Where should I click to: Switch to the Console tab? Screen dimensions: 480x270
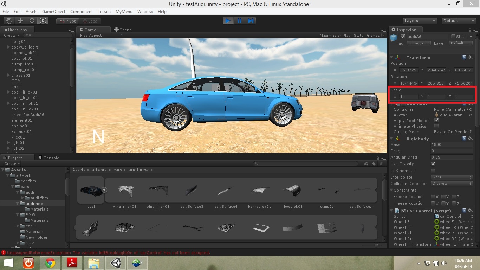click(49, 158)
